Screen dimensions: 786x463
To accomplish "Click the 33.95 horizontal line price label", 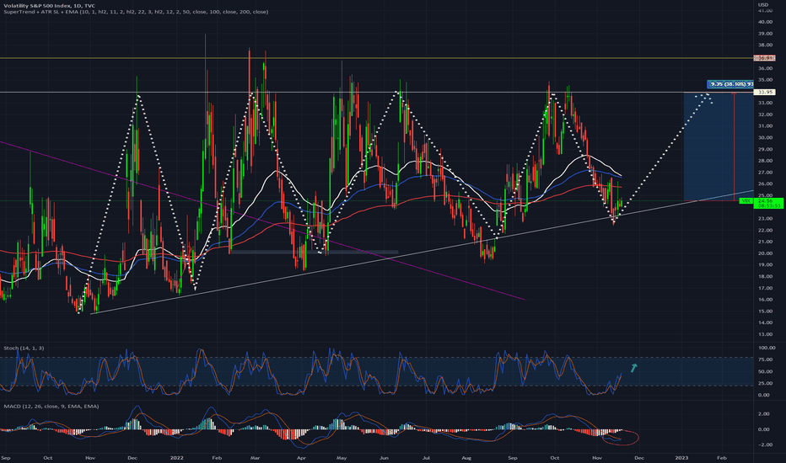I will coord(764,92).
